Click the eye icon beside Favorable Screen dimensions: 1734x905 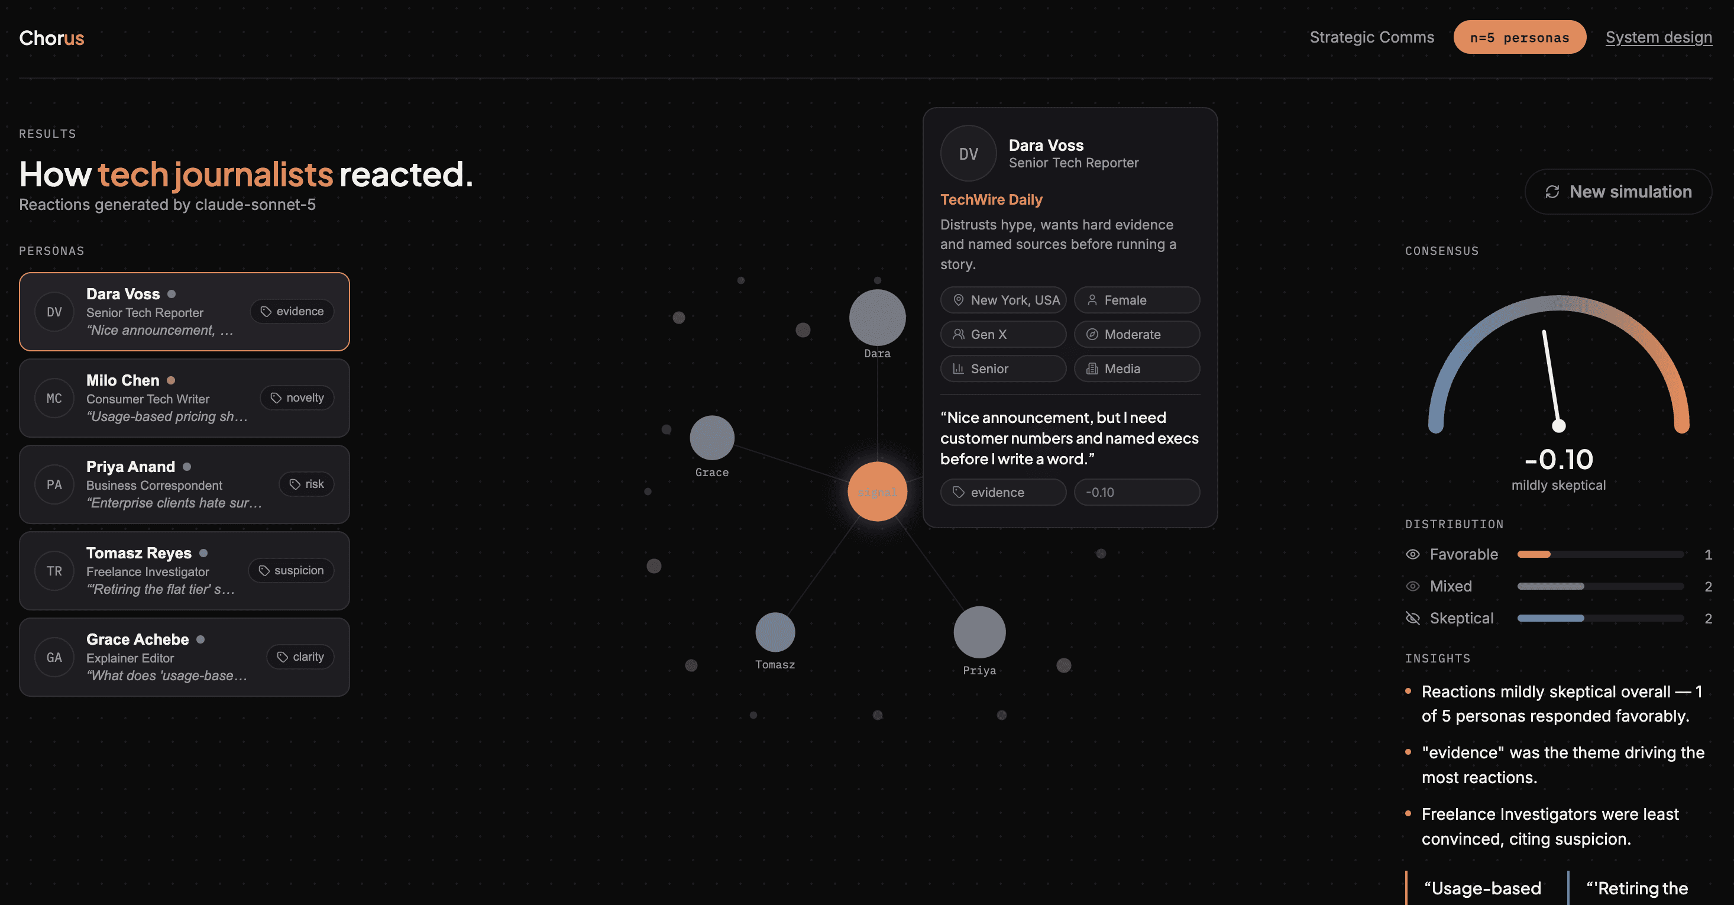(1413, 554)
